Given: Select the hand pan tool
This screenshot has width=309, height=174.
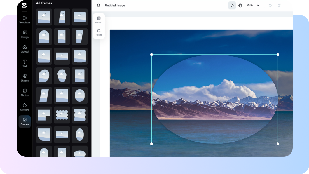Looking at the screenshot, I should 240,5.
